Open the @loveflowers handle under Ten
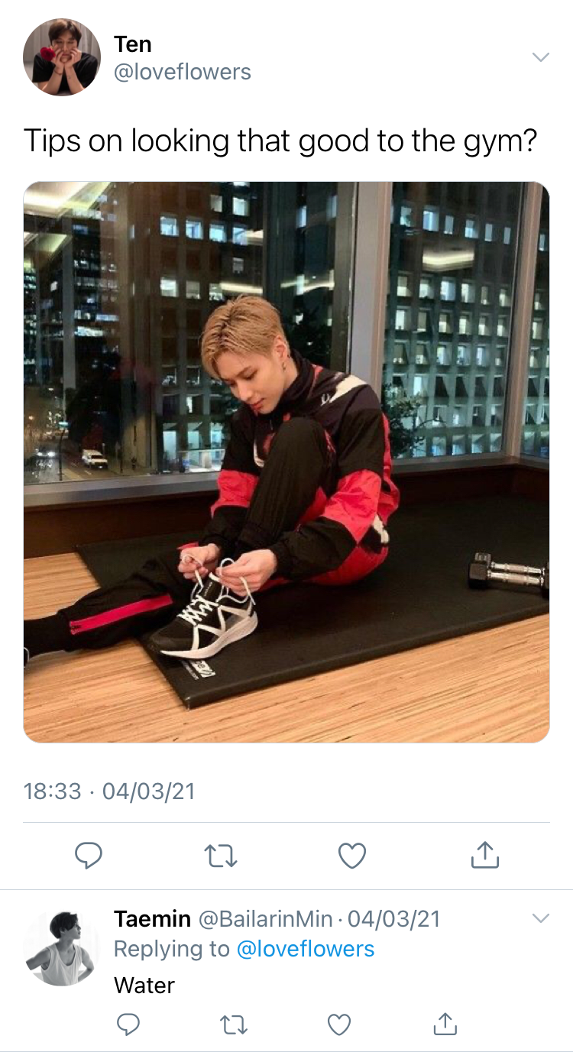Image resolution: width=573 pixels, height=1052 pixels. tap(183, 72)
